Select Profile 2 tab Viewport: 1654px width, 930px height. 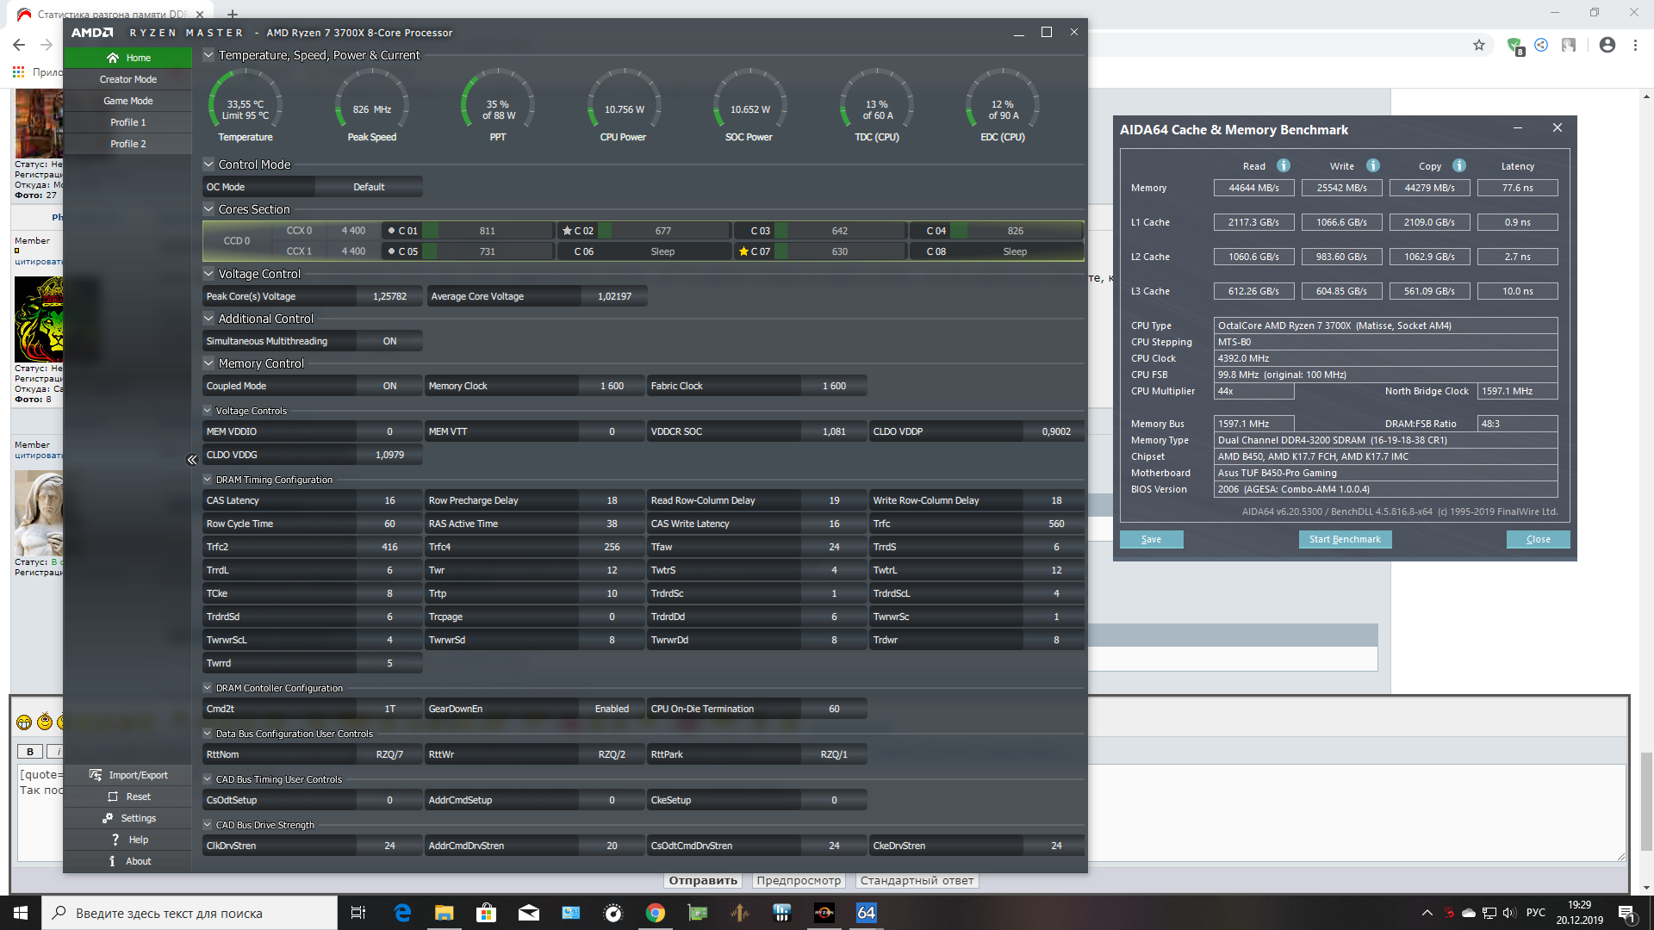[x=127, y=144]
